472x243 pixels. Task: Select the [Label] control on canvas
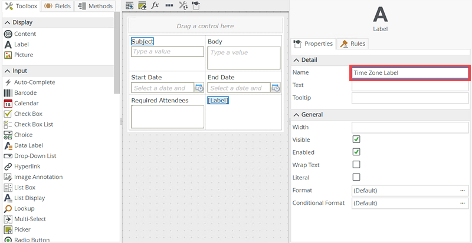(x=218, y=101)
